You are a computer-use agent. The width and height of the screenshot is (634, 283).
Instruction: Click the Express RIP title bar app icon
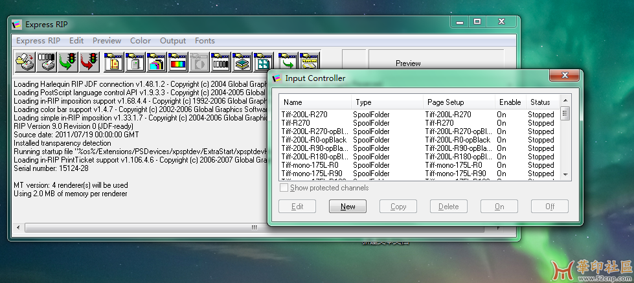tap(17, 25)
